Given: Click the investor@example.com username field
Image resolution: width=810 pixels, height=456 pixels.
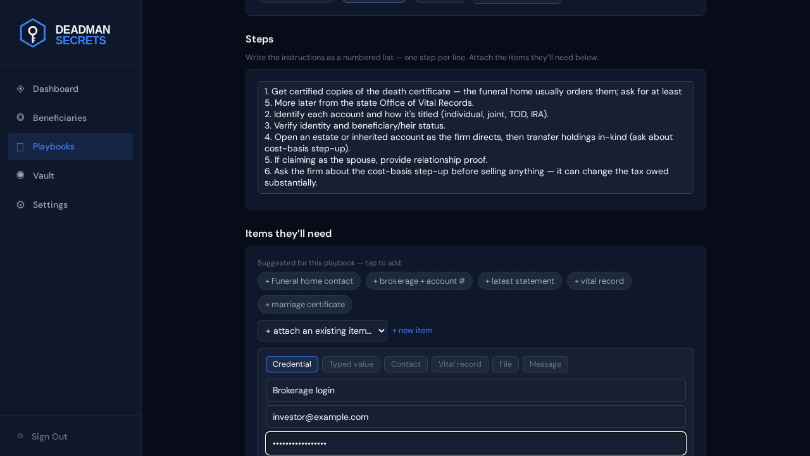Looking at the screenshot, I should click(476, 417).
